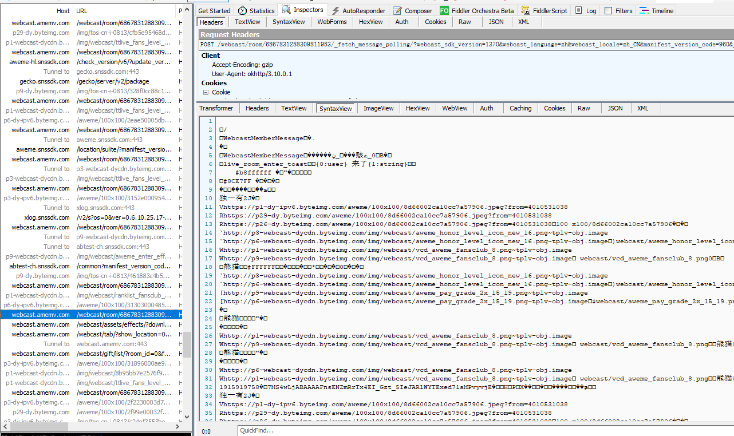Viewport: 734px width, 436px height.
Task: Select the /webcast/assets/effects/ session row
Action: pos(92,324)
